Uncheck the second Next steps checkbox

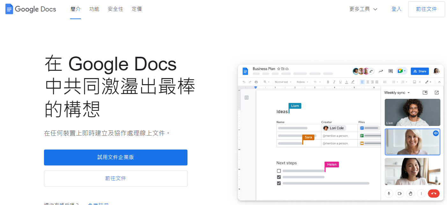pyautogui.click(x=279, y=177)
